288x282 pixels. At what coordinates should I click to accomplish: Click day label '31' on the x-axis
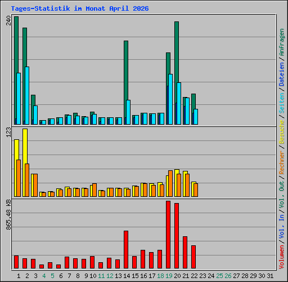[270, 276]
